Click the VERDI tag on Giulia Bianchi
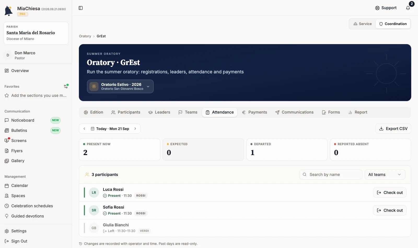The height and width of the screenshot is (248, 418). coord(144,231)
